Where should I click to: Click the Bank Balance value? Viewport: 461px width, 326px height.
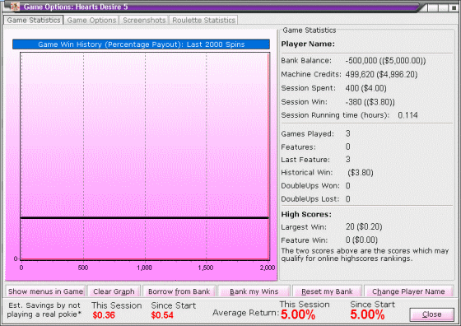[385, 61]
